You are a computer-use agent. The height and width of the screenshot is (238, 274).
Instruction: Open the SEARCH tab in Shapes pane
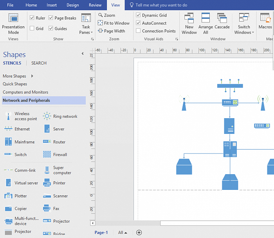click(39, 63)
